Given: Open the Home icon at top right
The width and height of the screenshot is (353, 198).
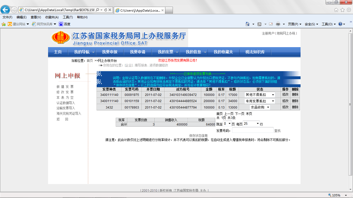Looking at the screenshot, I should pyautogui.click(x=336, y=10).
